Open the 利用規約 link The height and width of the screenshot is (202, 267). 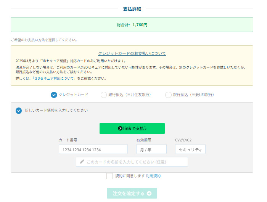tap(153, 176)
